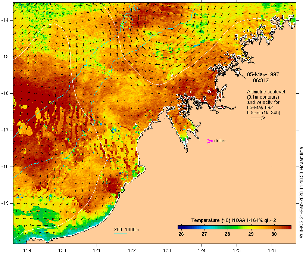This screenshot has height=254, width=306.
Task: Click latitude axis label -19
Action: tap(5, 203)
